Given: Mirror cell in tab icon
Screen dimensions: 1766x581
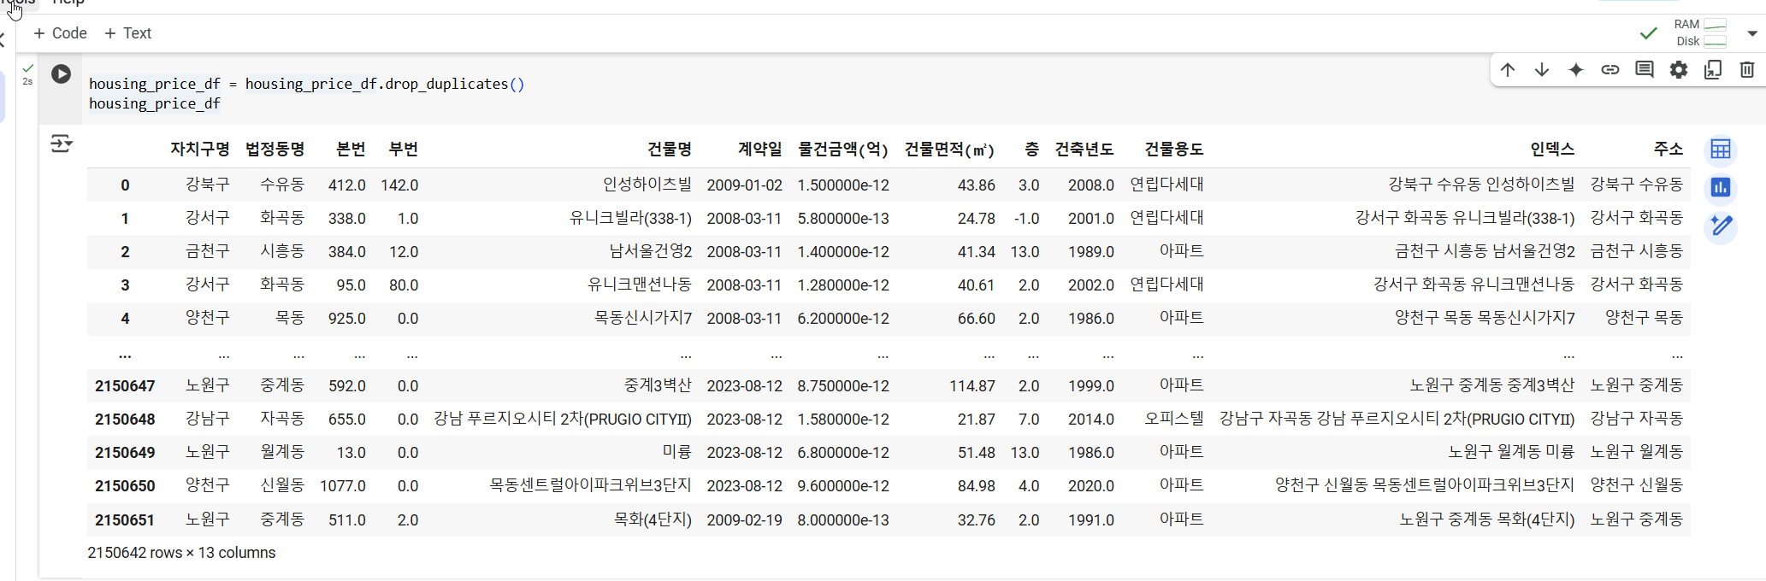Looking at the screenshot, I should pyautogui.click(x=1713, y=70).
